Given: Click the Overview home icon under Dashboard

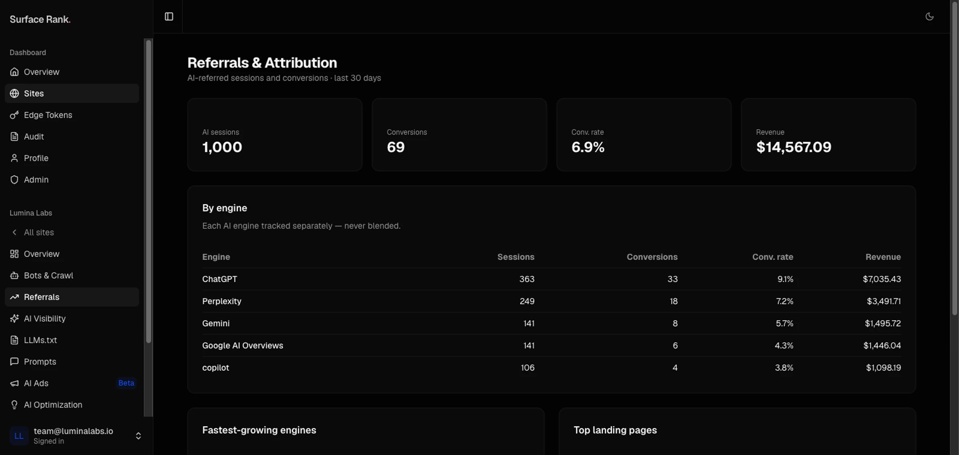Looking at the screenshot, I should (14, 72).
